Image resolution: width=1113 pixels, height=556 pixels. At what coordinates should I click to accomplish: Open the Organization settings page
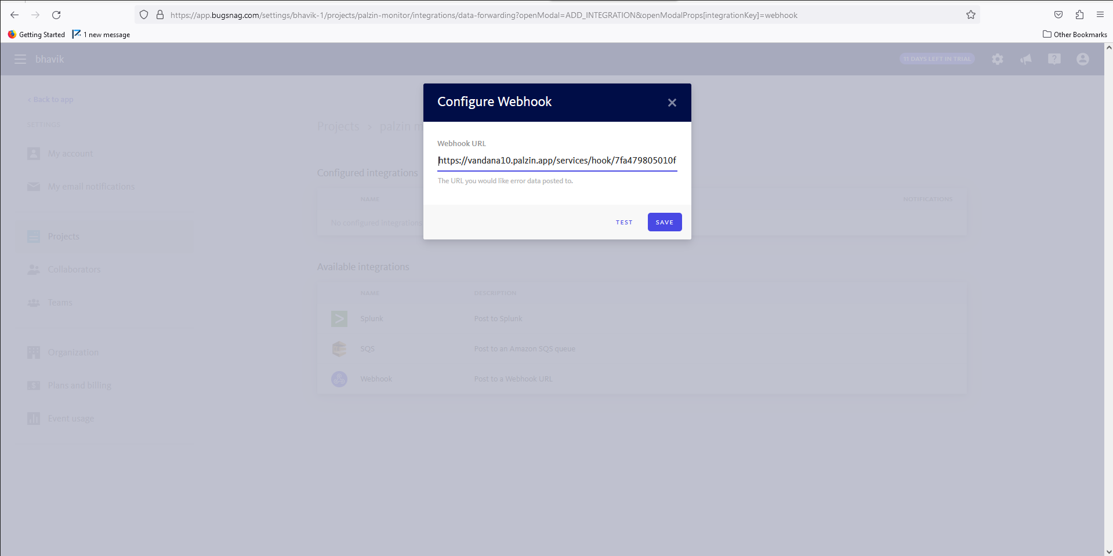[73, 353]
